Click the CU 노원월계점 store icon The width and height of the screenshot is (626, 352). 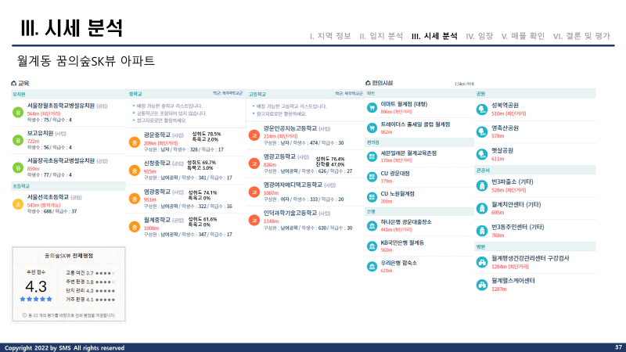[x=372, y=197]
